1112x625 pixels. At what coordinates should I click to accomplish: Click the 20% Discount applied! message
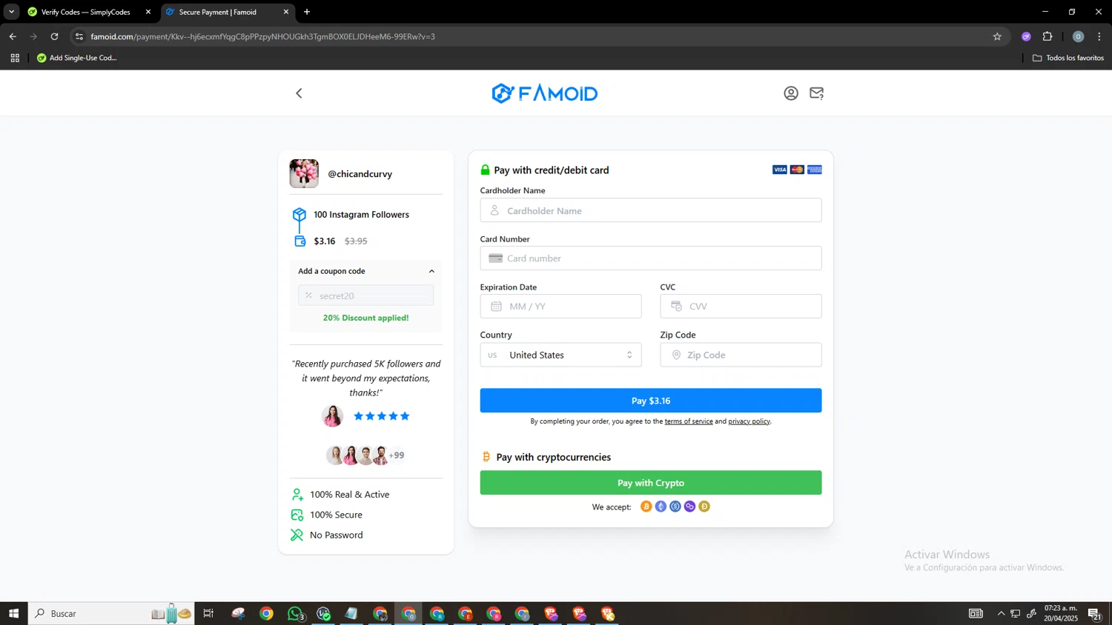pos(365,318)
